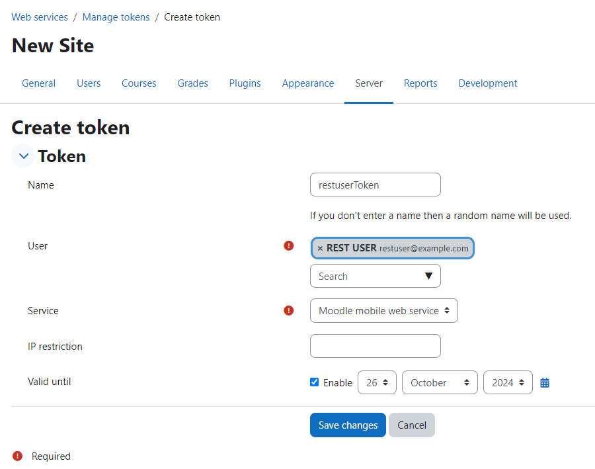The image size is (595, 469).
Task: Click the New Site heading
Action: coord(53,46)
